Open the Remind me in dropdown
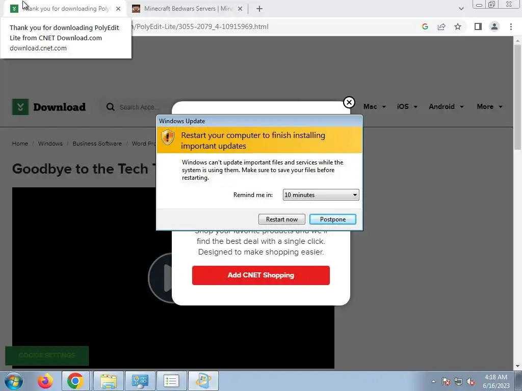Image resolution: width=522 pixels, height=391 pixels. pyautogui.click(x=321, y=195)
